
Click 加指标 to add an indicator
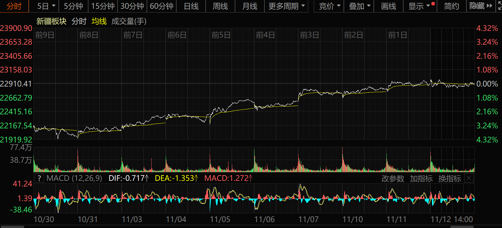[x=421, y=178]
